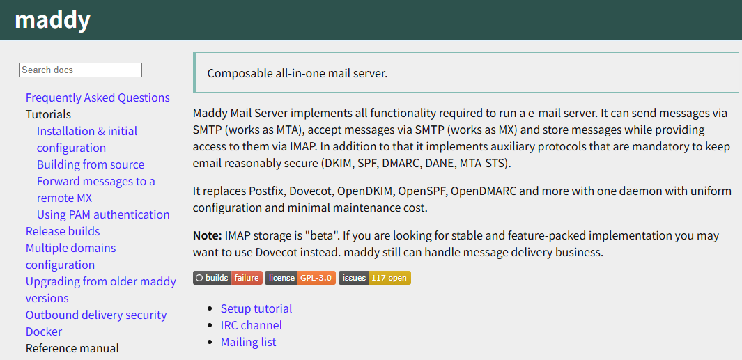
Task: Click the maddy site title
Action: click(x=52, y=20)
